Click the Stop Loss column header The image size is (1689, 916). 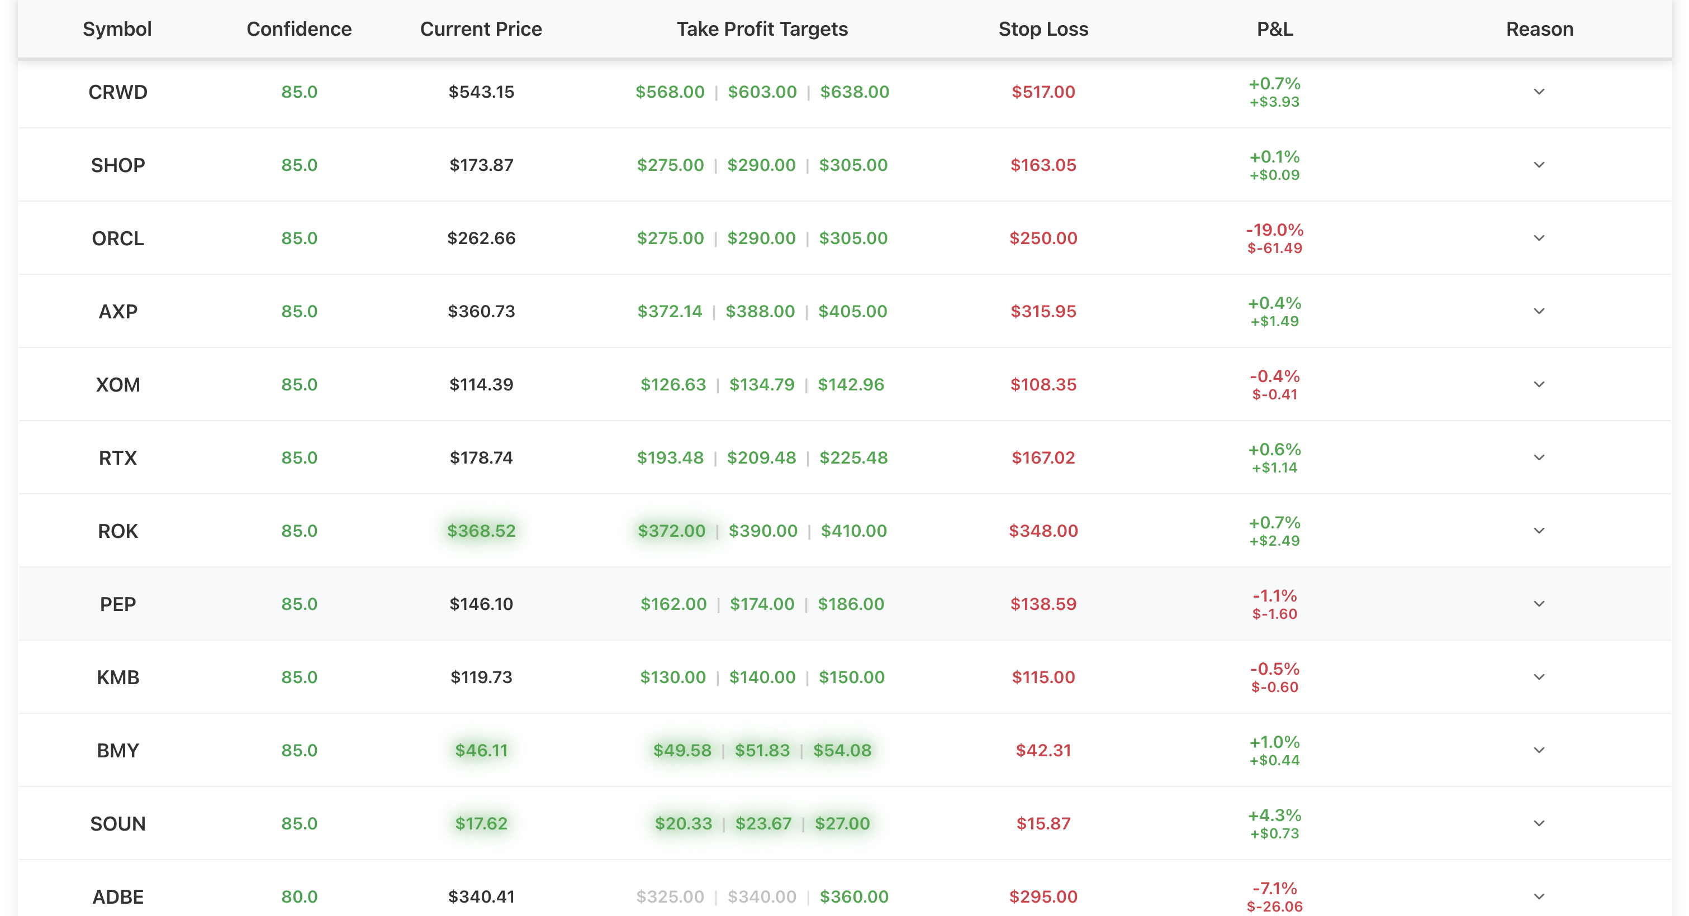pyautogui.click(x=1043, y=29)
